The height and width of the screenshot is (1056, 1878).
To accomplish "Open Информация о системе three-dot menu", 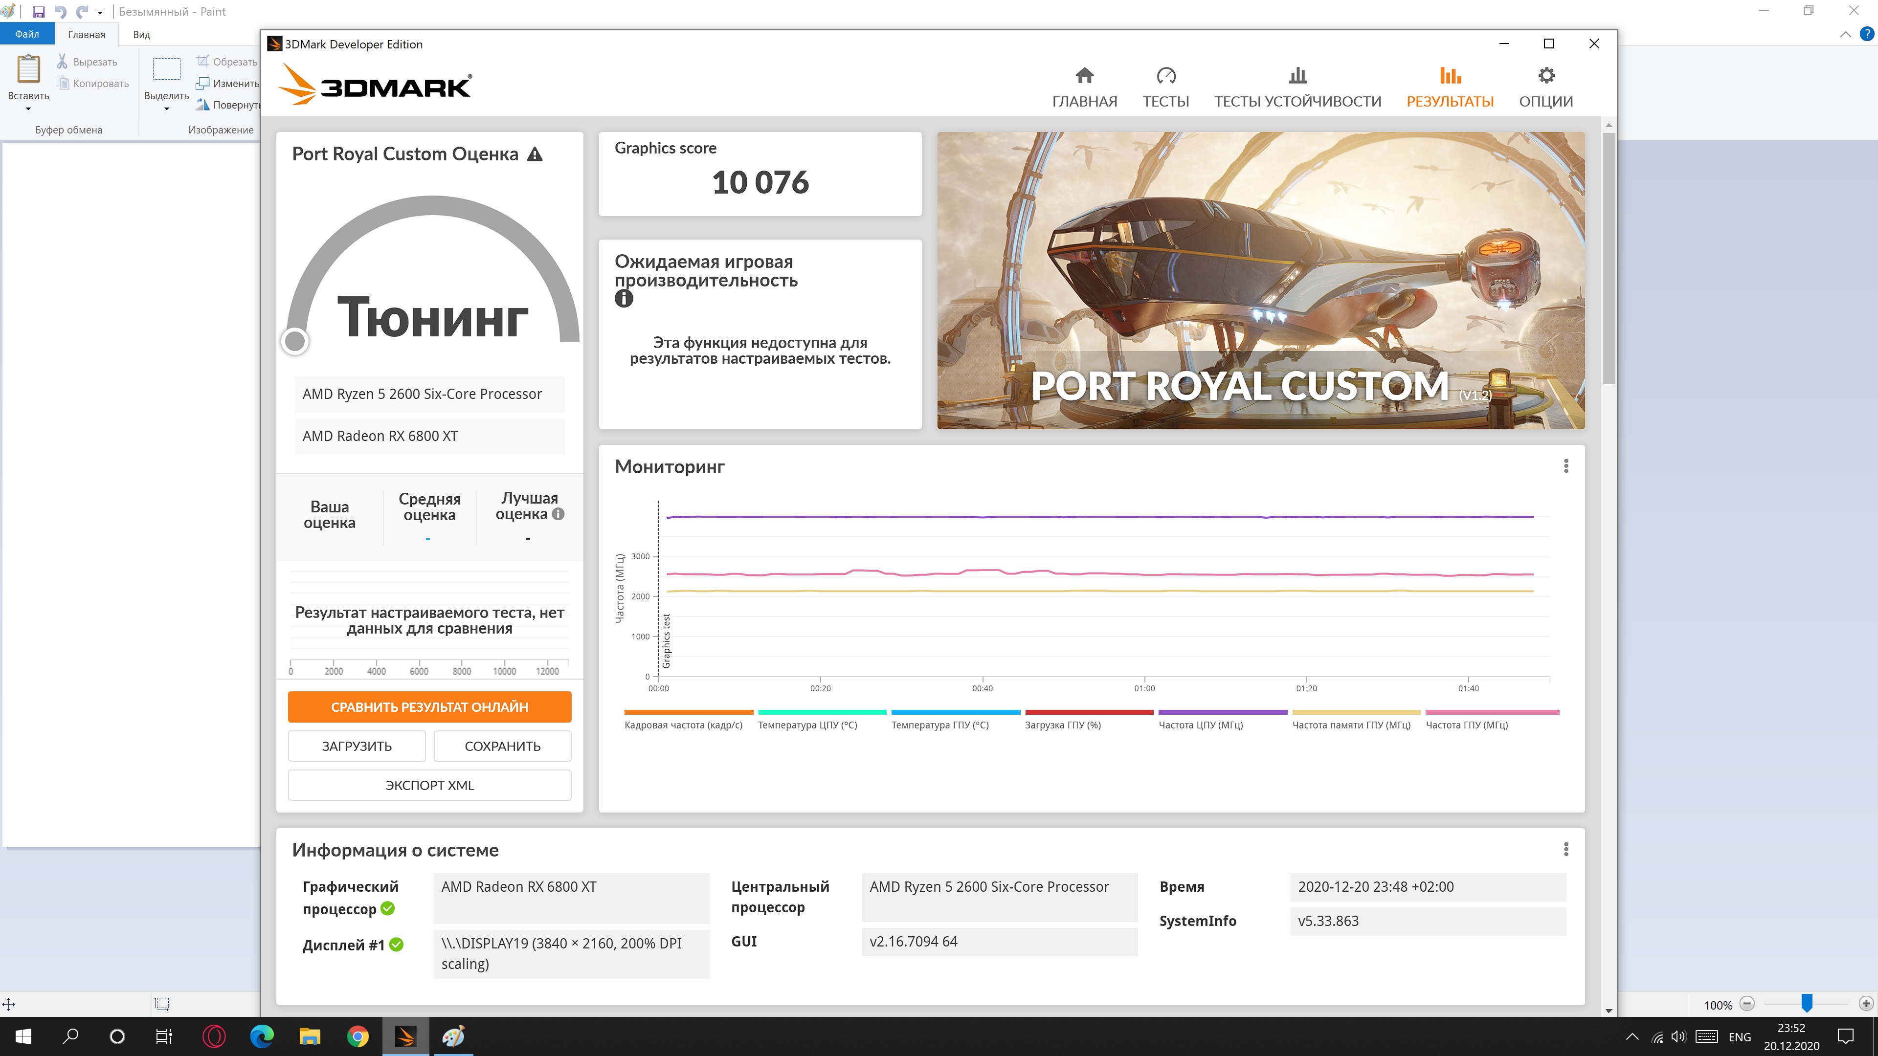I will click(1565, 849).
